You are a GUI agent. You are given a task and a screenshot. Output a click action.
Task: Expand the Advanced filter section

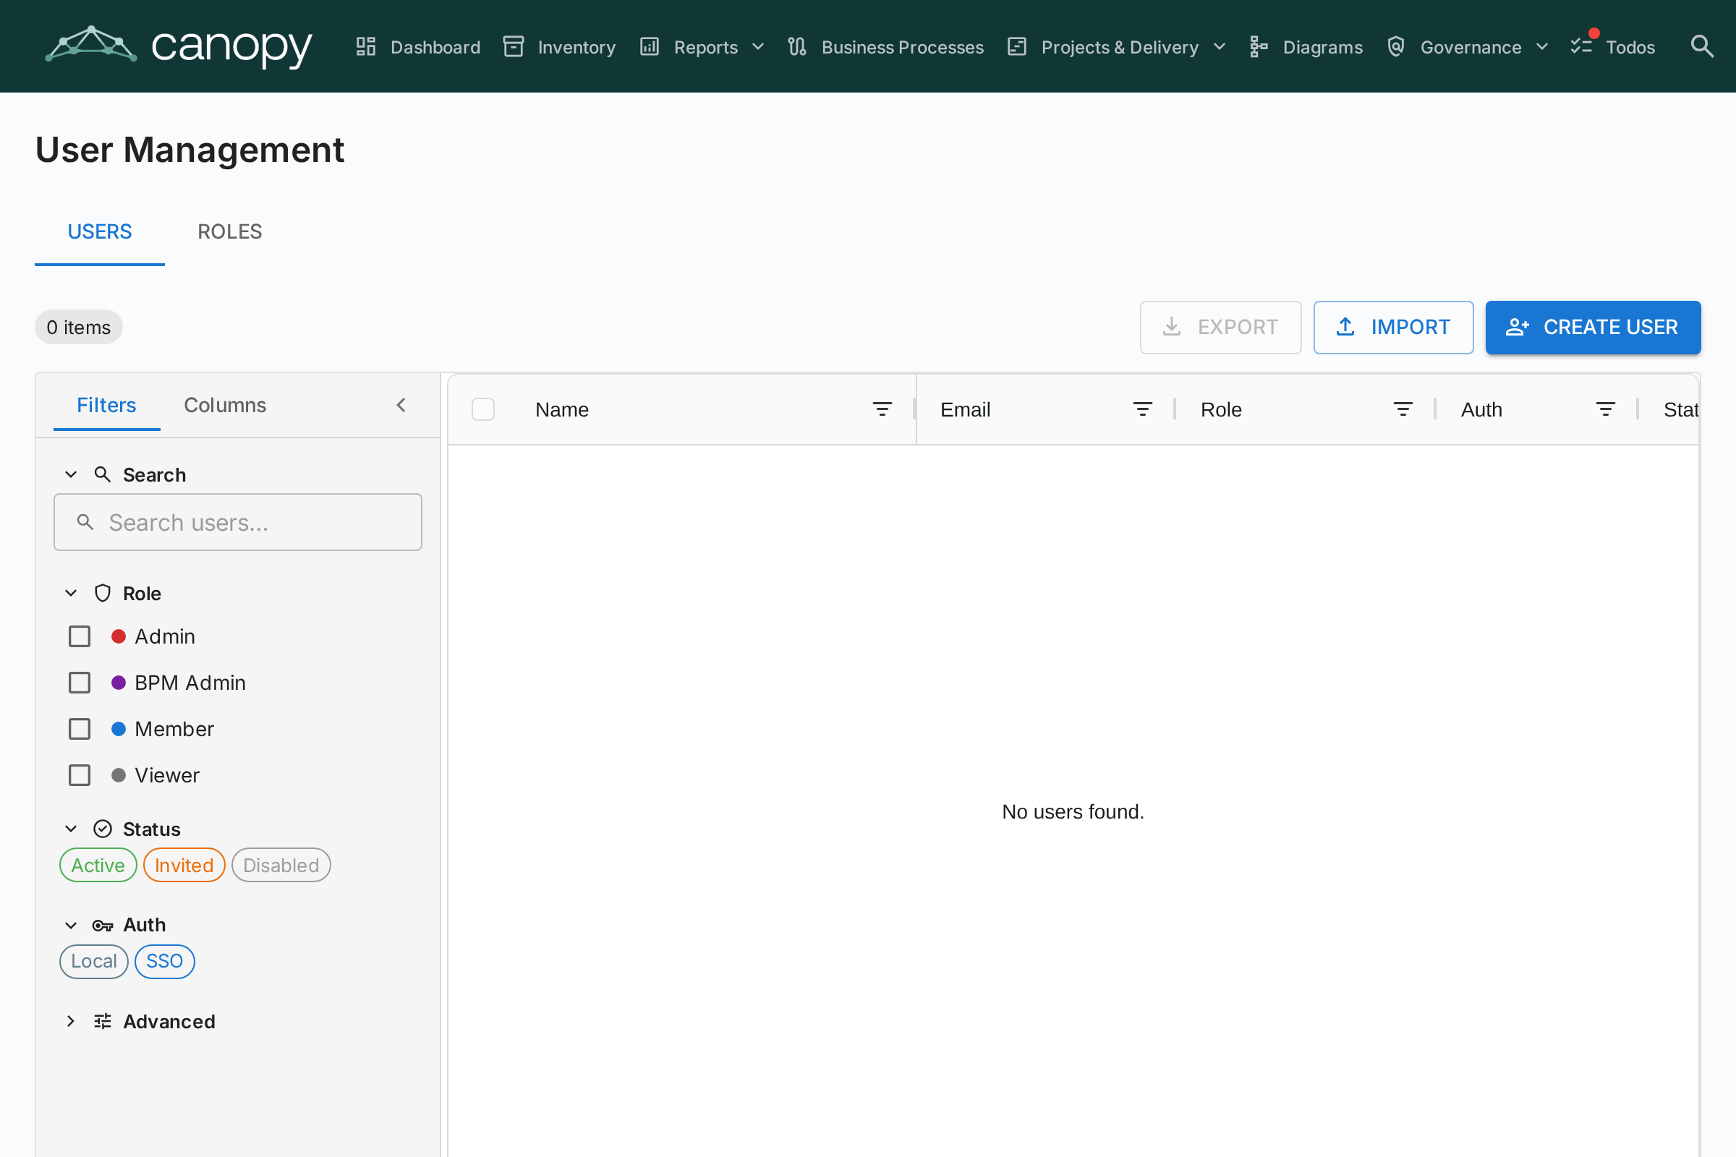coord(71,1021)
